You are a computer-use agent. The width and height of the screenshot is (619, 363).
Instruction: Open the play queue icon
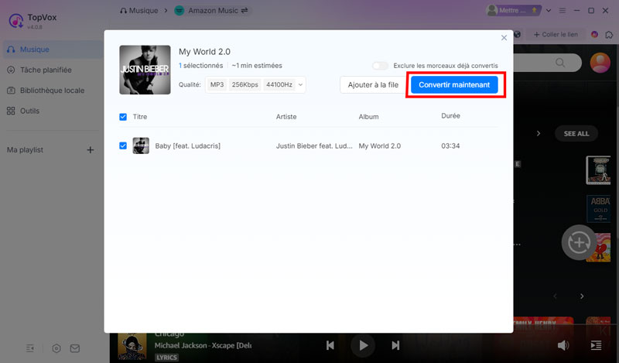[596, 345]
